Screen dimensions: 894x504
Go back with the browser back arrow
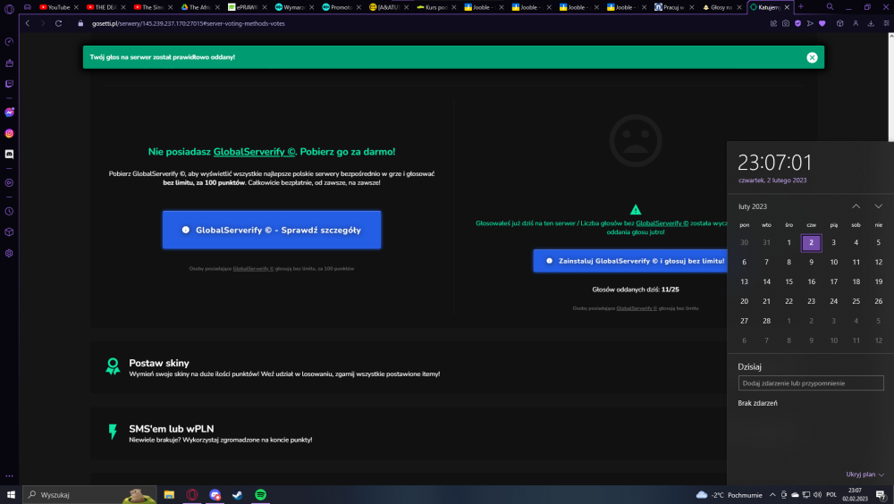[x=28, y=23]
